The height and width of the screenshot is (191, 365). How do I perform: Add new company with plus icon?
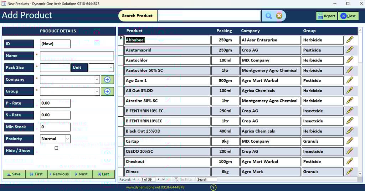pos(107,79)
